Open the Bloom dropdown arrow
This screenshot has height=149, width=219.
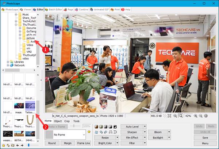point(169,132)
